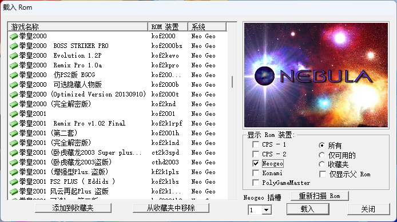This screenshot has height=222, width=397.
Task: Enable the CPS - 1 checkbox
Action: [256, 144]
